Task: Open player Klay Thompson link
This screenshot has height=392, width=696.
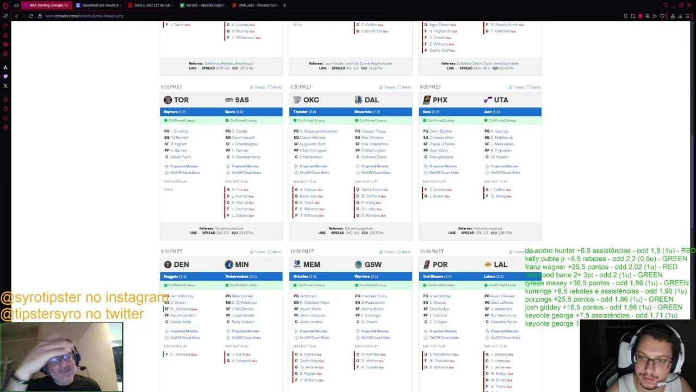Action: tap(375, 144)
